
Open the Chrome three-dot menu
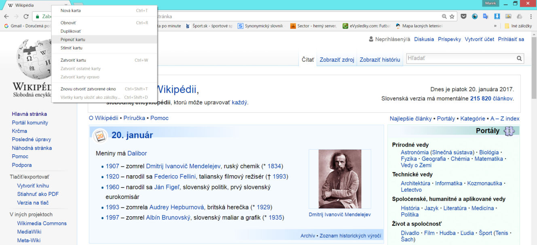click(x=531, y=17)
